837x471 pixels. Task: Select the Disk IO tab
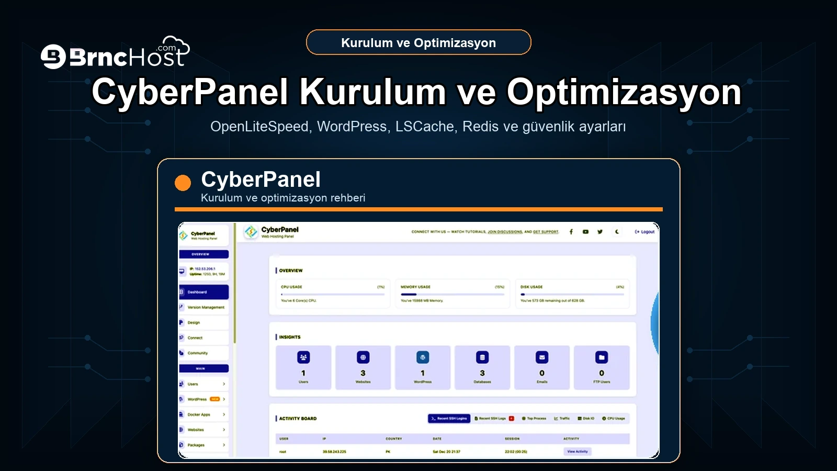pyautogui.click(x=586, y=418)
